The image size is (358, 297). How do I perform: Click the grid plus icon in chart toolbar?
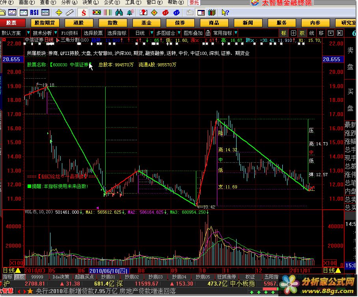pyautogui.click(x=294, y=33)
